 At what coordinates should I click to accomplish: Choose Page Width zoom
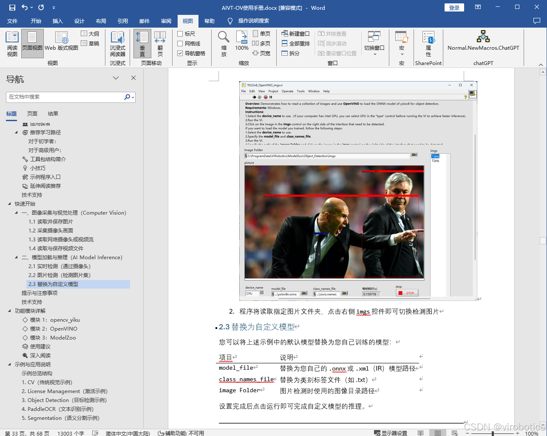coord(261,53)
